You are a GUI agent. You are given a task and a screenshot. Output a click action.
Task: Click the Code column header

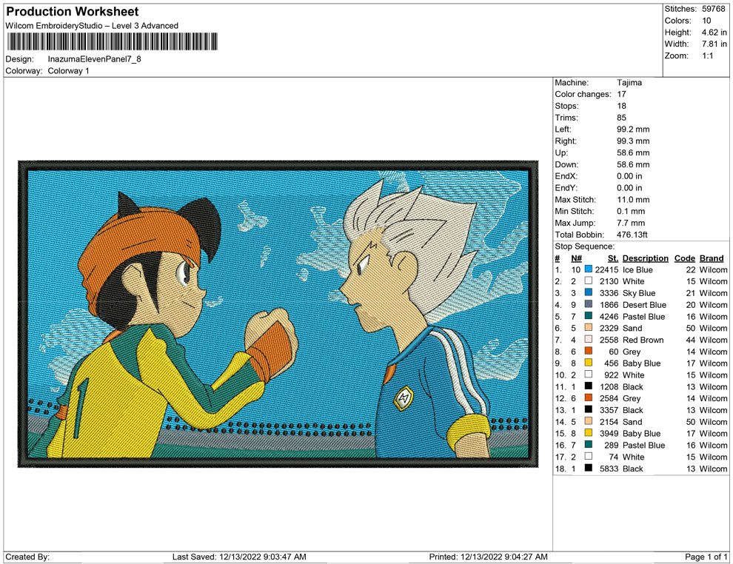684,258
